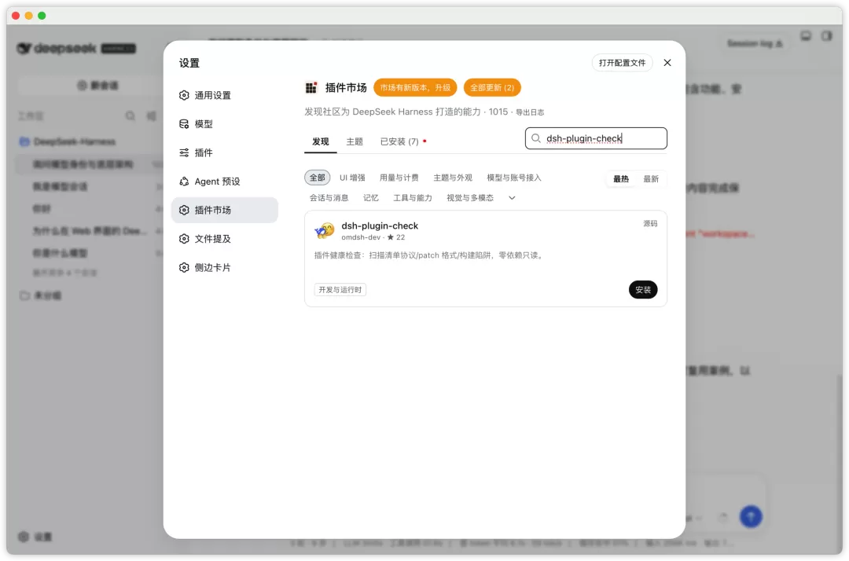Select the 工具与能力 category filter
Image resolution: width=849 pixels, height=561 pixels.
pos(413,198)
